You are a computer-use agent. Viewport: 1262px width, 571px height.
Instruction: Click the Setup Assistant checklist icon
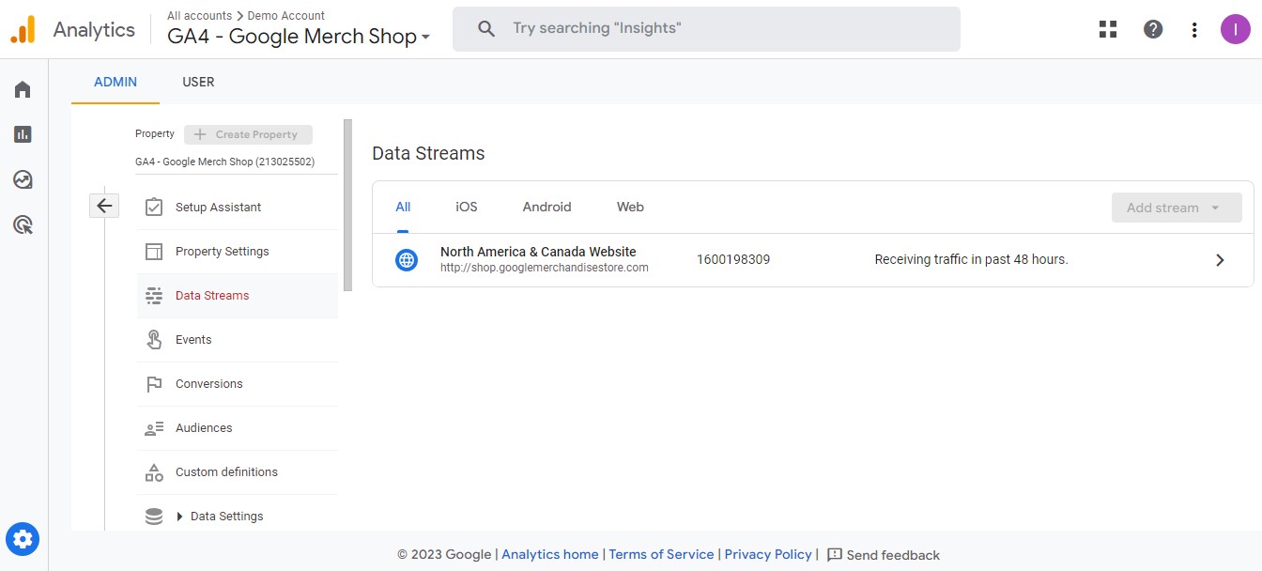153,207
